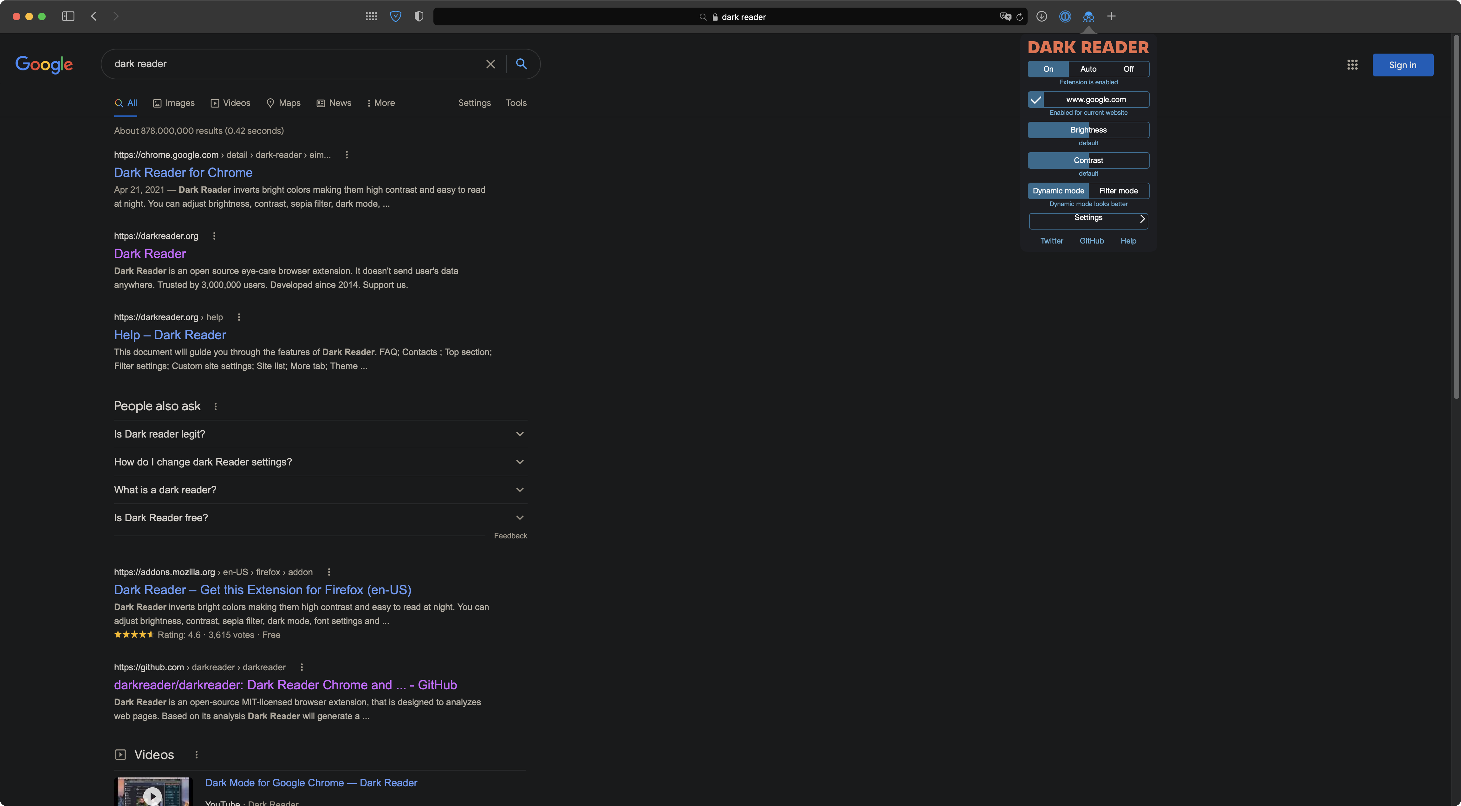Image resolution: width=1461 pixels, height=806 pixels.
Task: Go forward with the forward arrow
Action: click(x=116, y=16)
